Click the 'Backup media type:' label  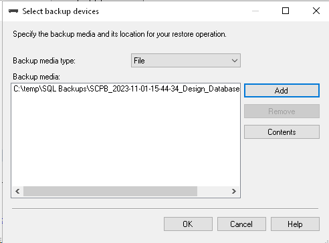[x=44, y=61]
